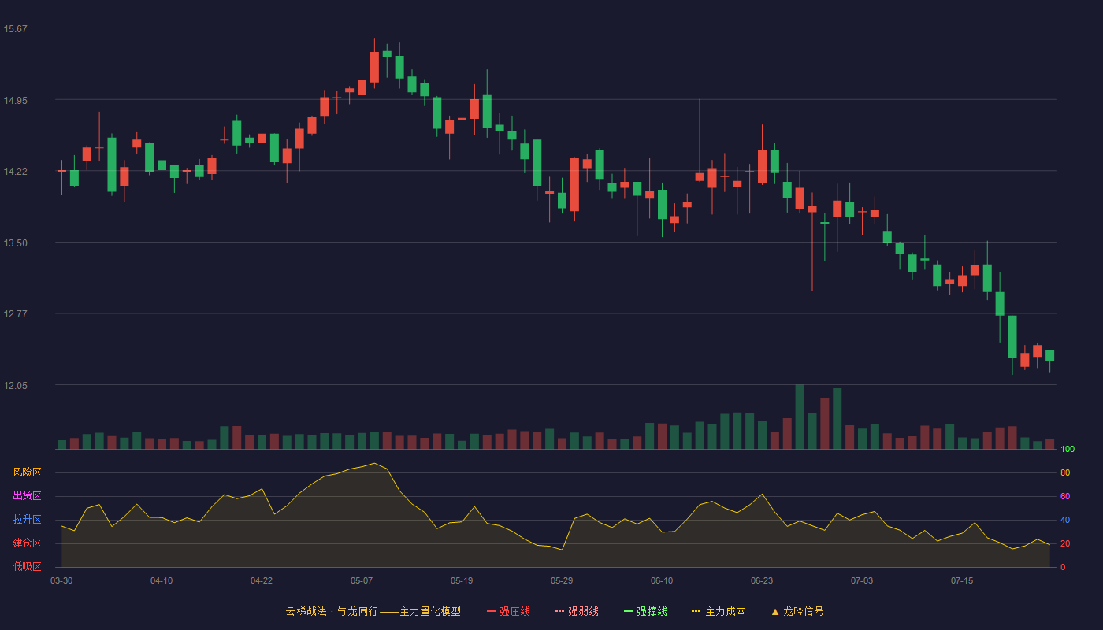Click the red dash icon beside 强压线
Viewport: 1103px width, 630px height.
[x=491, y=611]
